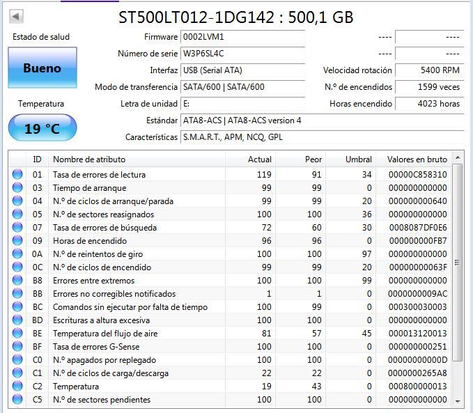Click status icon for ciclos de arranque/parada row
The image size is (473, 413).
pos(17,201)
